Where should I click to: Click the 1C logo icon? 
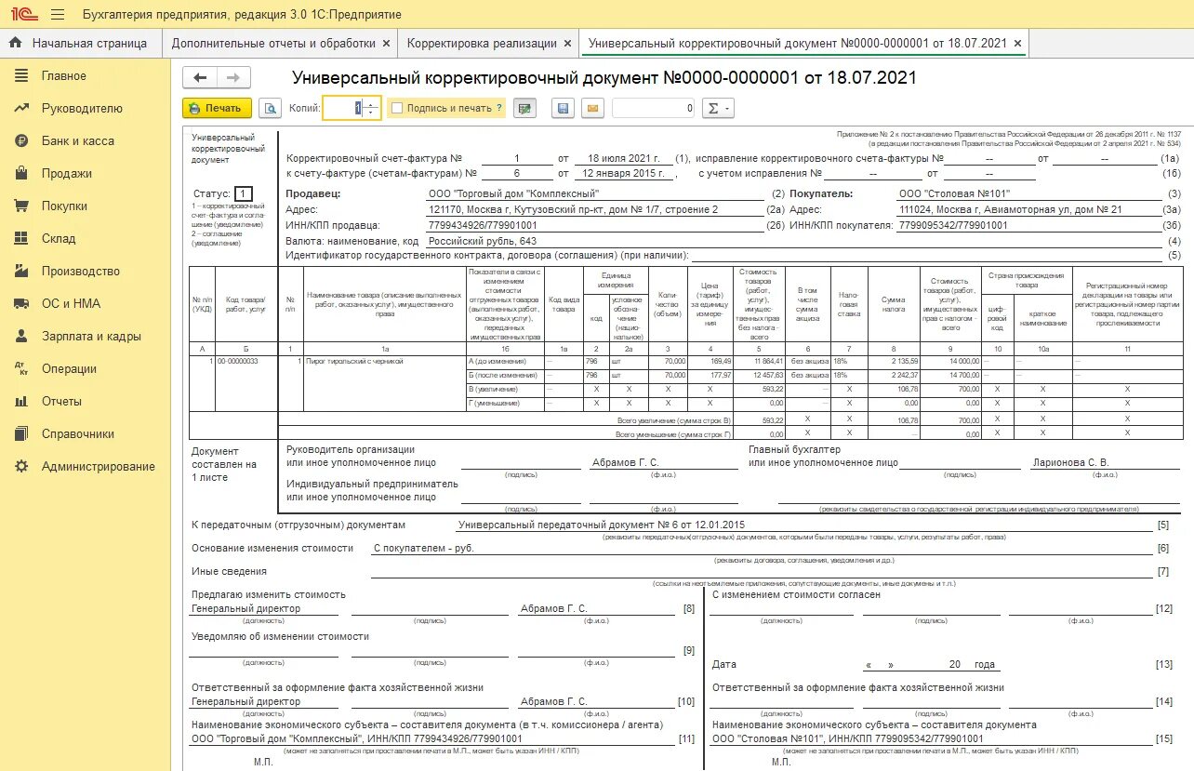pos(22,15)
